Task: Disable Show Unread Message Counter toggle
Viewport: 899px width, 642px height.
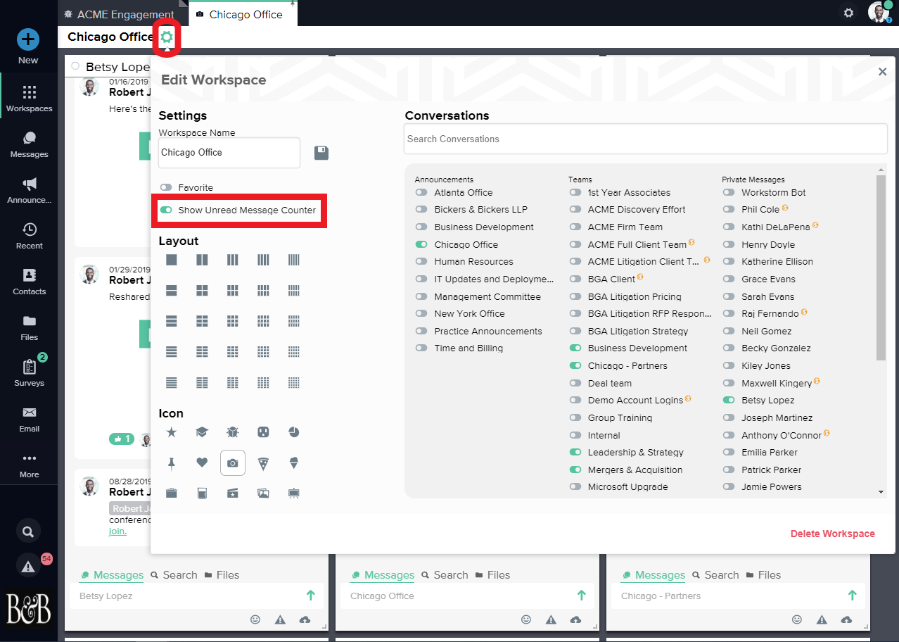Action: tap(166, 210)
